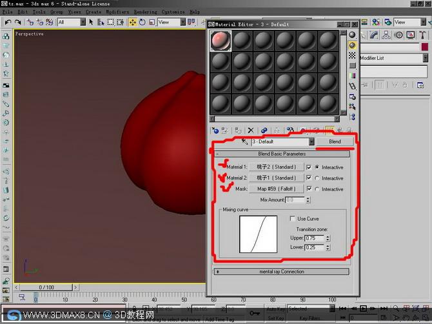Screen dimensions: 432x324
Task: Open Material 1 桃子2 (Standard) button
Action: [277, 167]
